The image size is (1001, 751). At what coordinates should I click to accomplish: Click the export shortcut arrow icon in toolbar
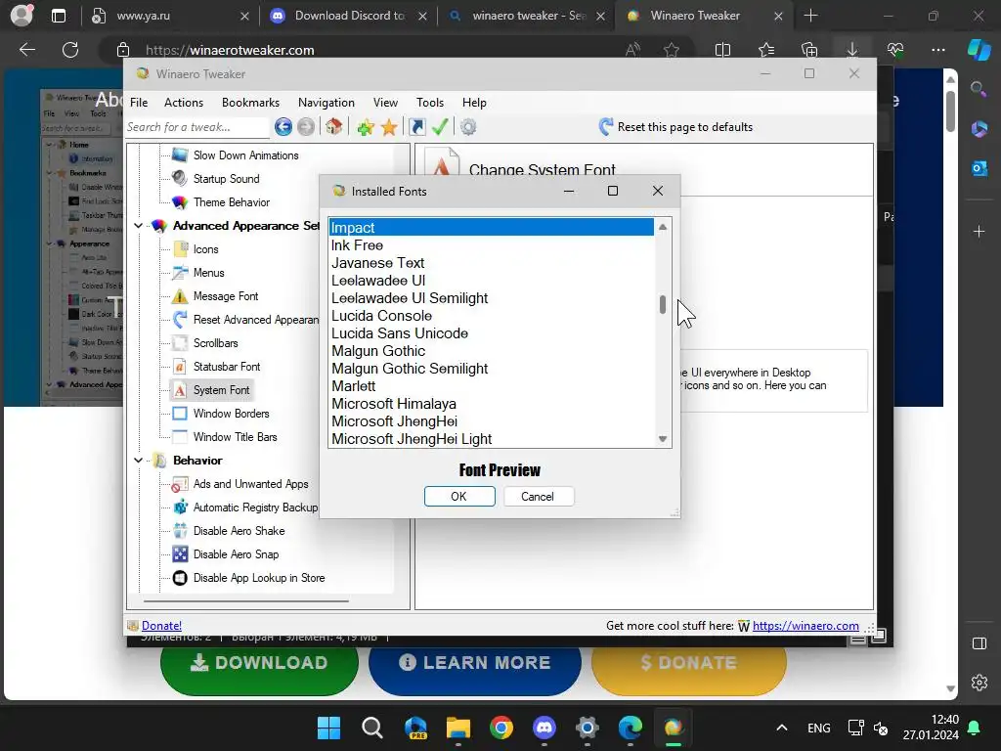tap(416, 127)
